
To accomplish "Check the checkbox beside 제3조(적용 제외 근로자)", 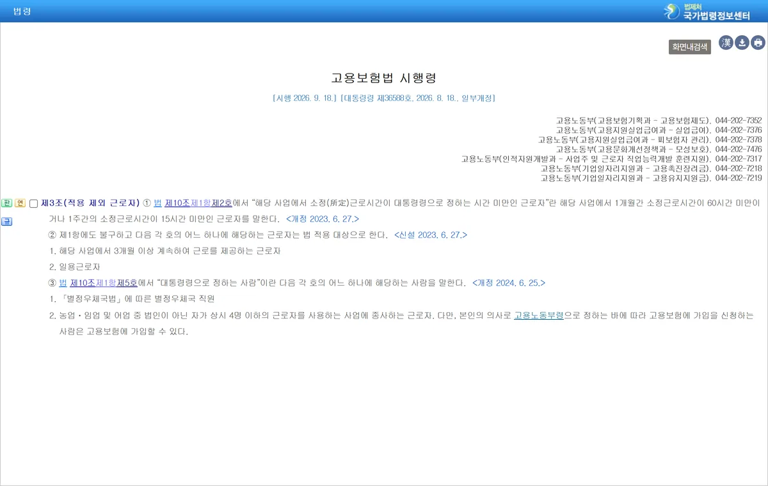I will (33, 203).
